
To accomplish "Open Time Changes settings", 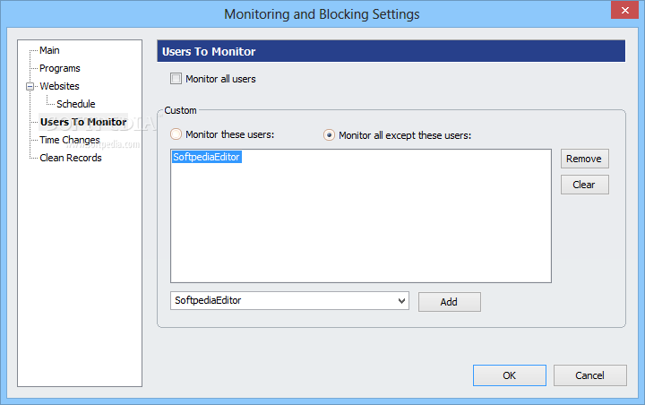I will click(70, 140).
